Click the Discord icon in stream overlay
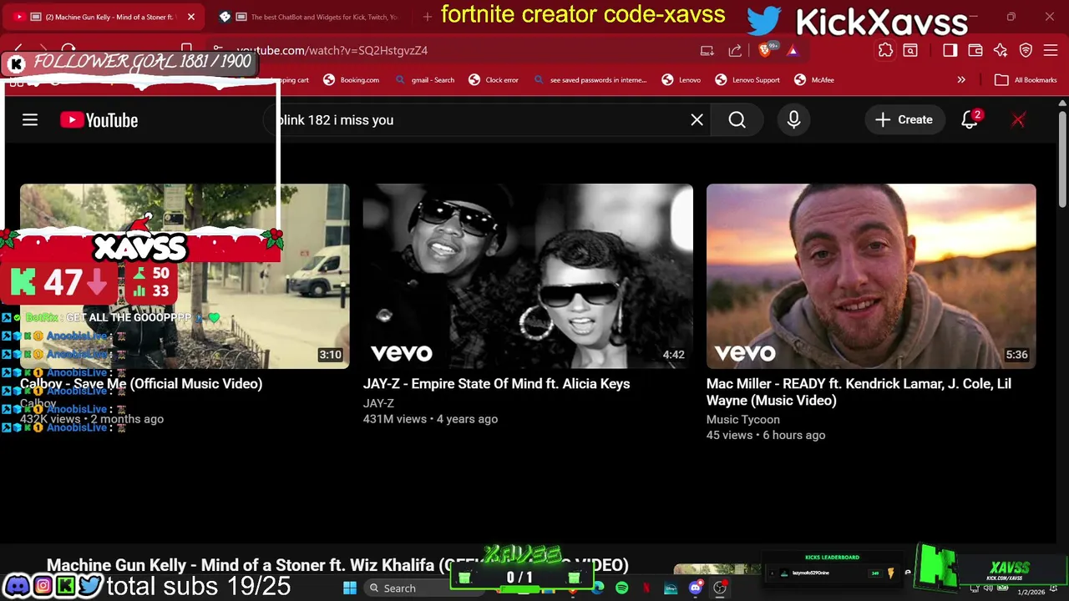 [17, 586]
